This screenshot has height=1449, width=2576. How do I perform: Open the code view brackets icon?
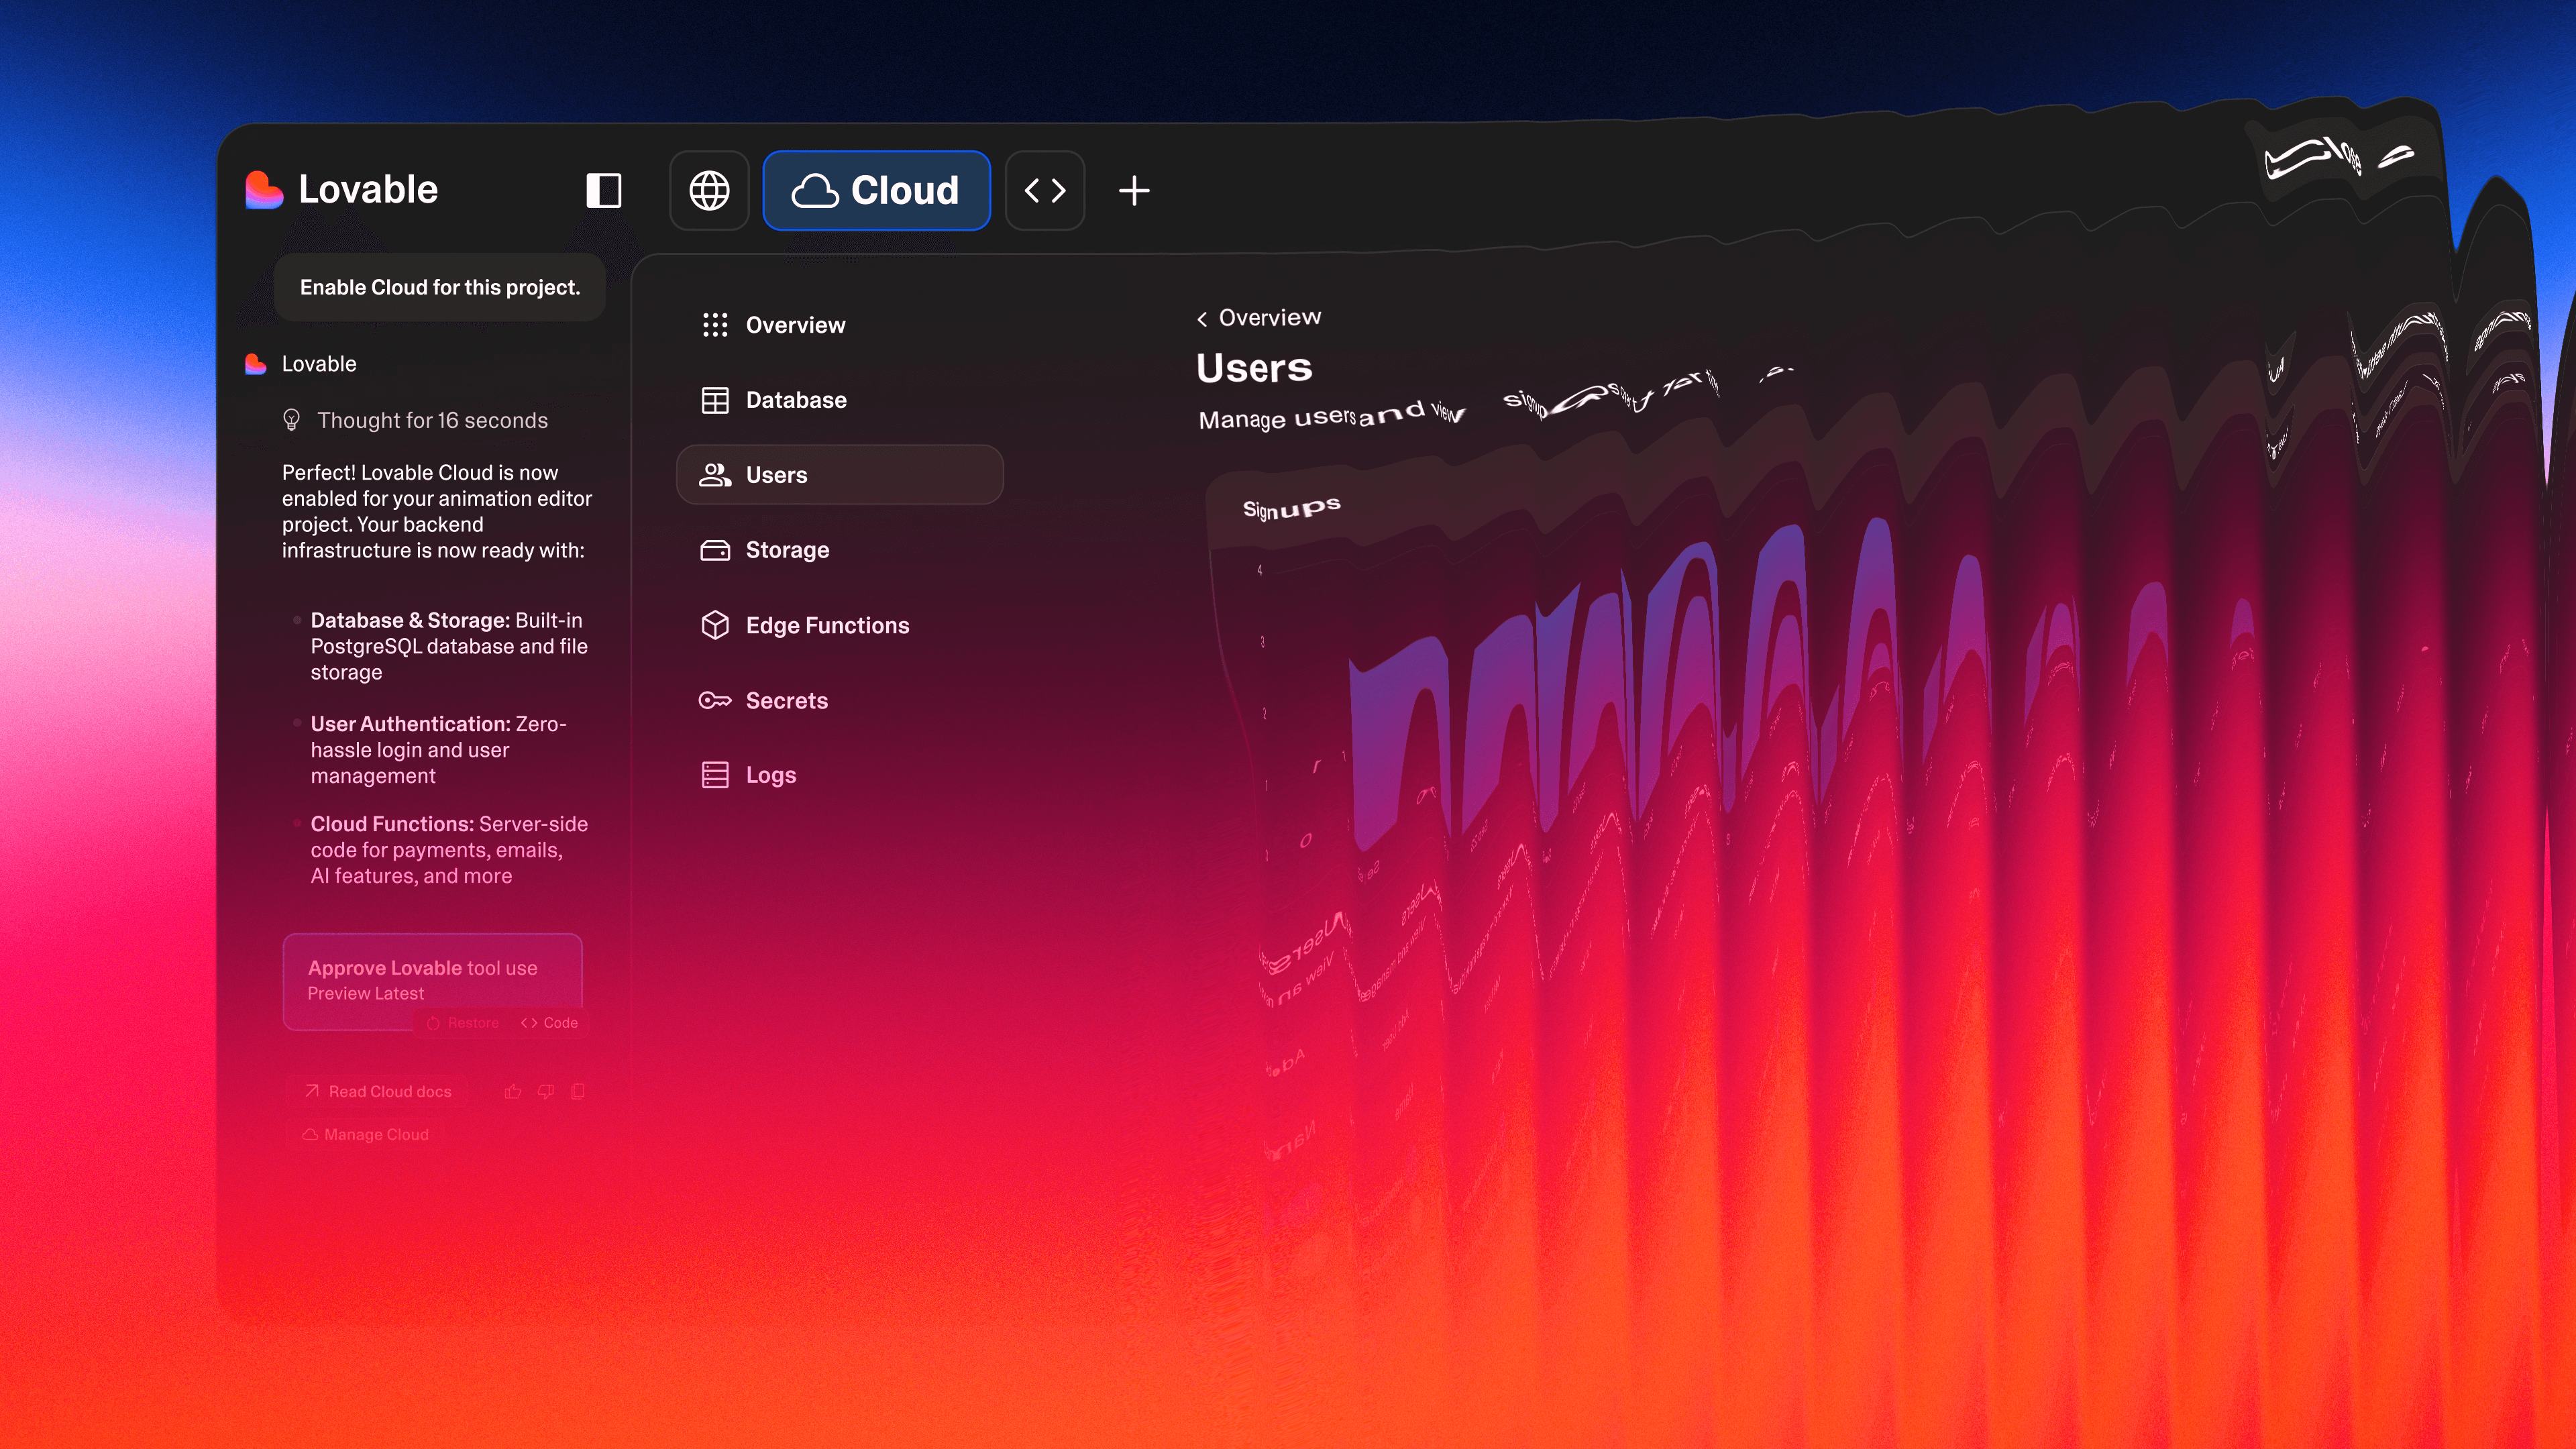1045,190
